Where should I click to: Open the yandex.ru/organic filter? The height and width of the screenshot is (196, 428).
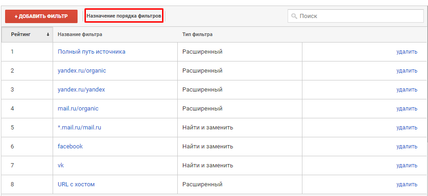82,71
